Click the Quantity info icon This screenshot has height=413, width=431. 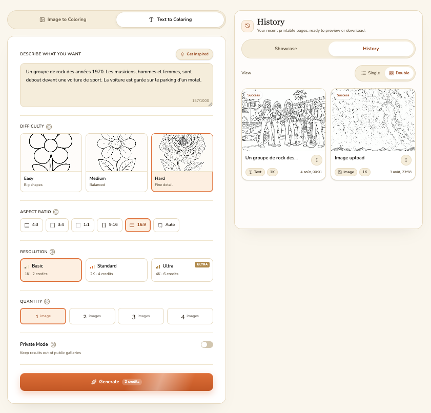coord(47,301)
